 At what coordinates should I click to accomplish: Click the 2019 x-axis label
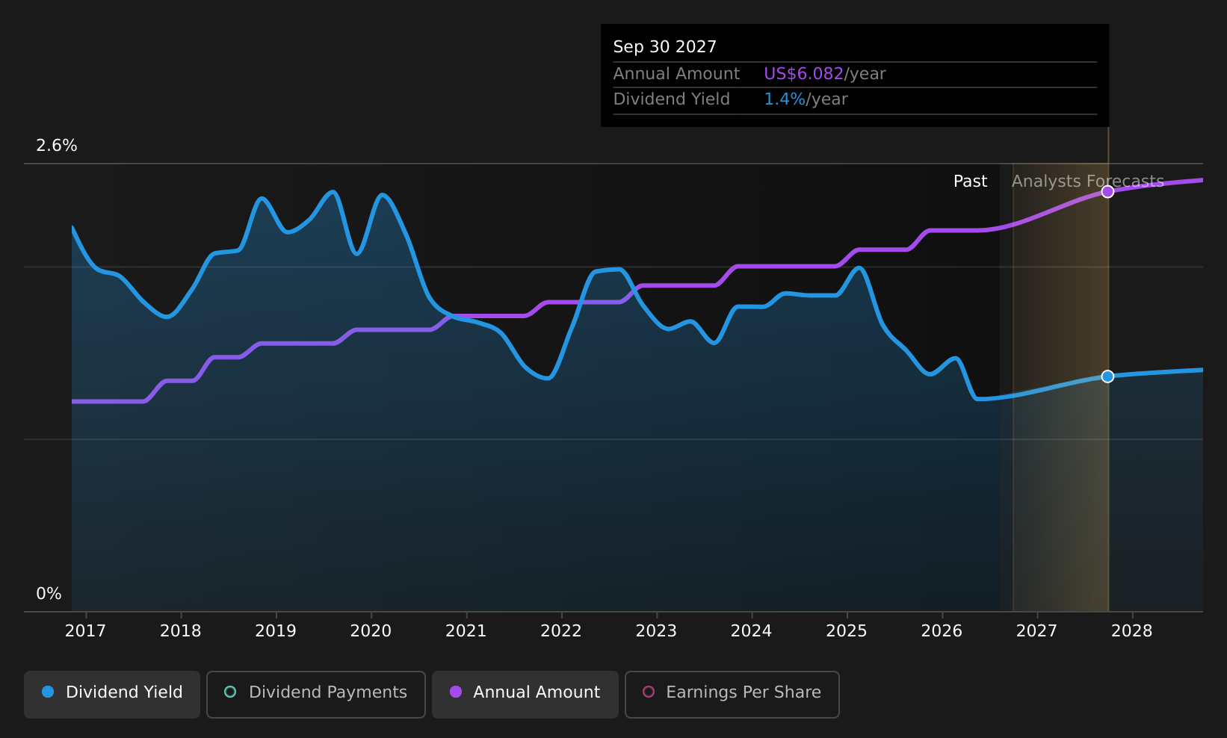[276, 631]
